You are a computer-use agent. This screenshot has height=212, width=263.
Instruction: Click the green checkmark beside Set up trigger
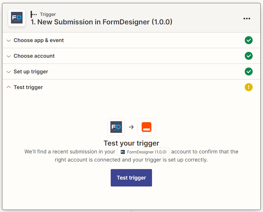(x=249, y=71)
